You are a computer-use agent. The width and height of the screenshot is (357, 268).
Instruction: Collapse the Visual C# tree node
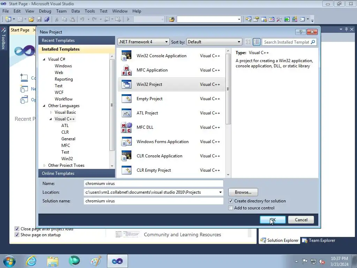pyautogui.click(x=44, y=59)
